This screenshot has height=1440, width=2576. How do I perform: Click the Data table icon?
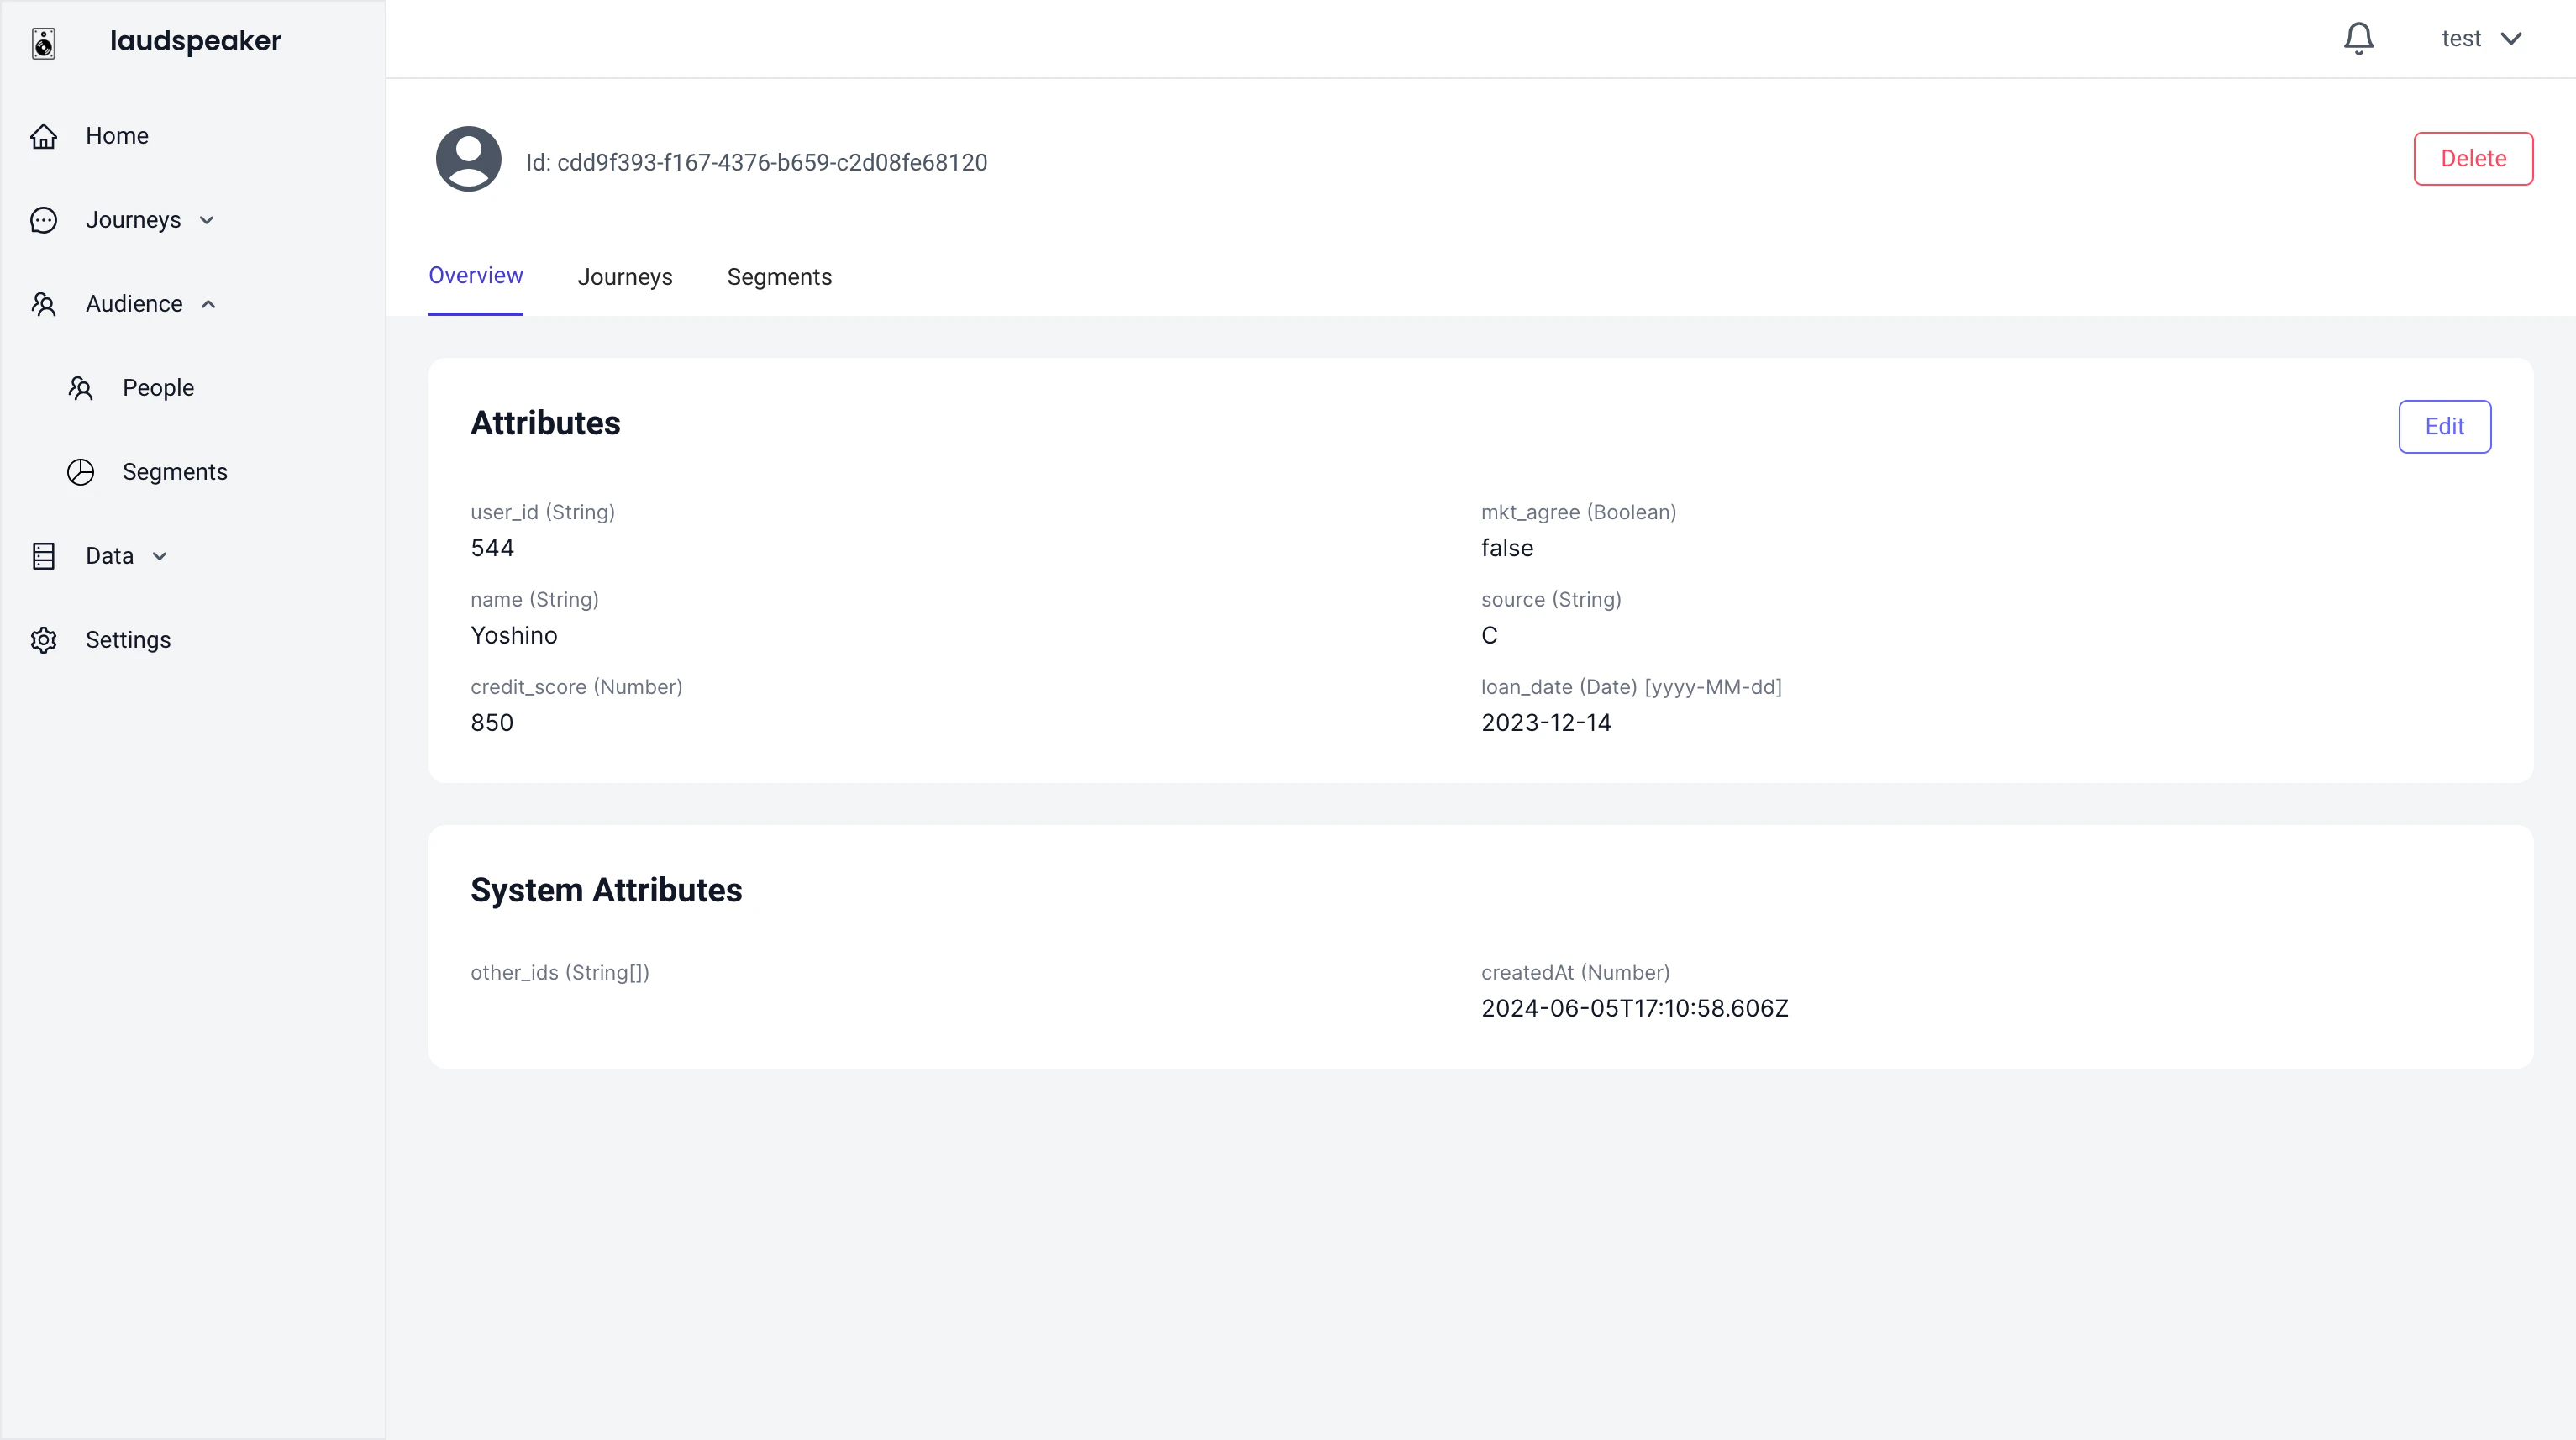pyautogui.click(x=43, y=555)
